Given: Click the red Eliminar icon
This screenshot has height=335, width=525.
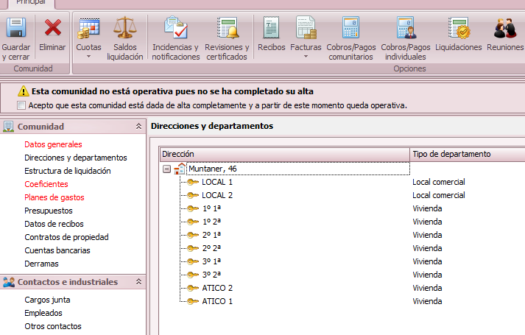Looking at the screenshot, I should click(52, 29).
